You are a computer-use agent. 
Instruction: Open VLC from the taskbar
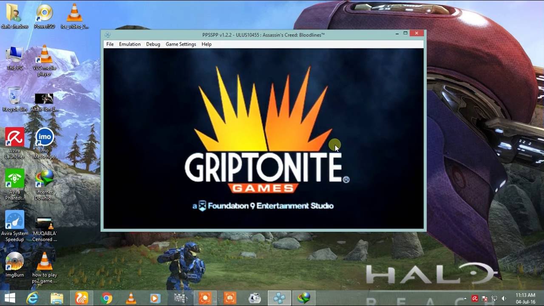(131, 298)
